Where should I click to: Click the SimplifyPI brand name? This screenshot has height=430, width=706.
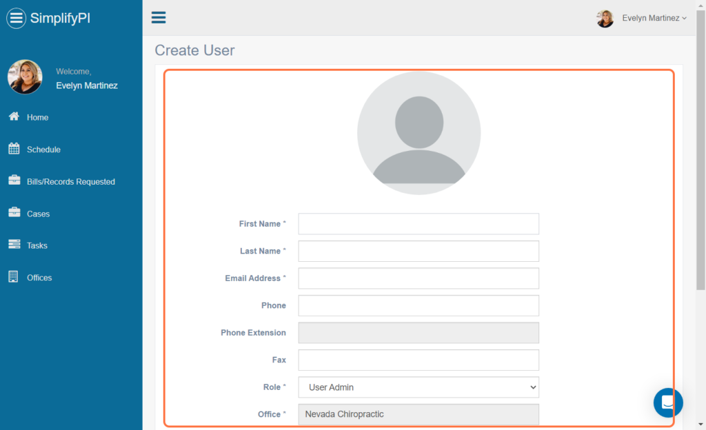[60, 18]
